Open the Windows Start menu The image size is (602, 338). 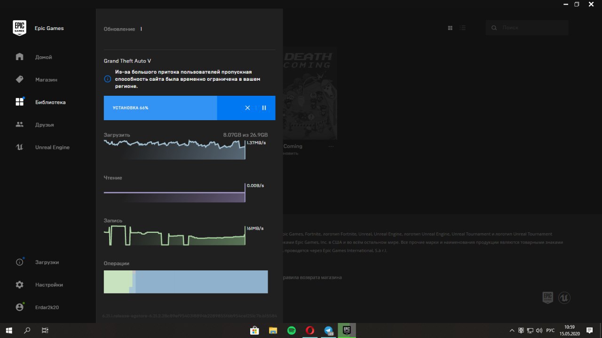9,330
